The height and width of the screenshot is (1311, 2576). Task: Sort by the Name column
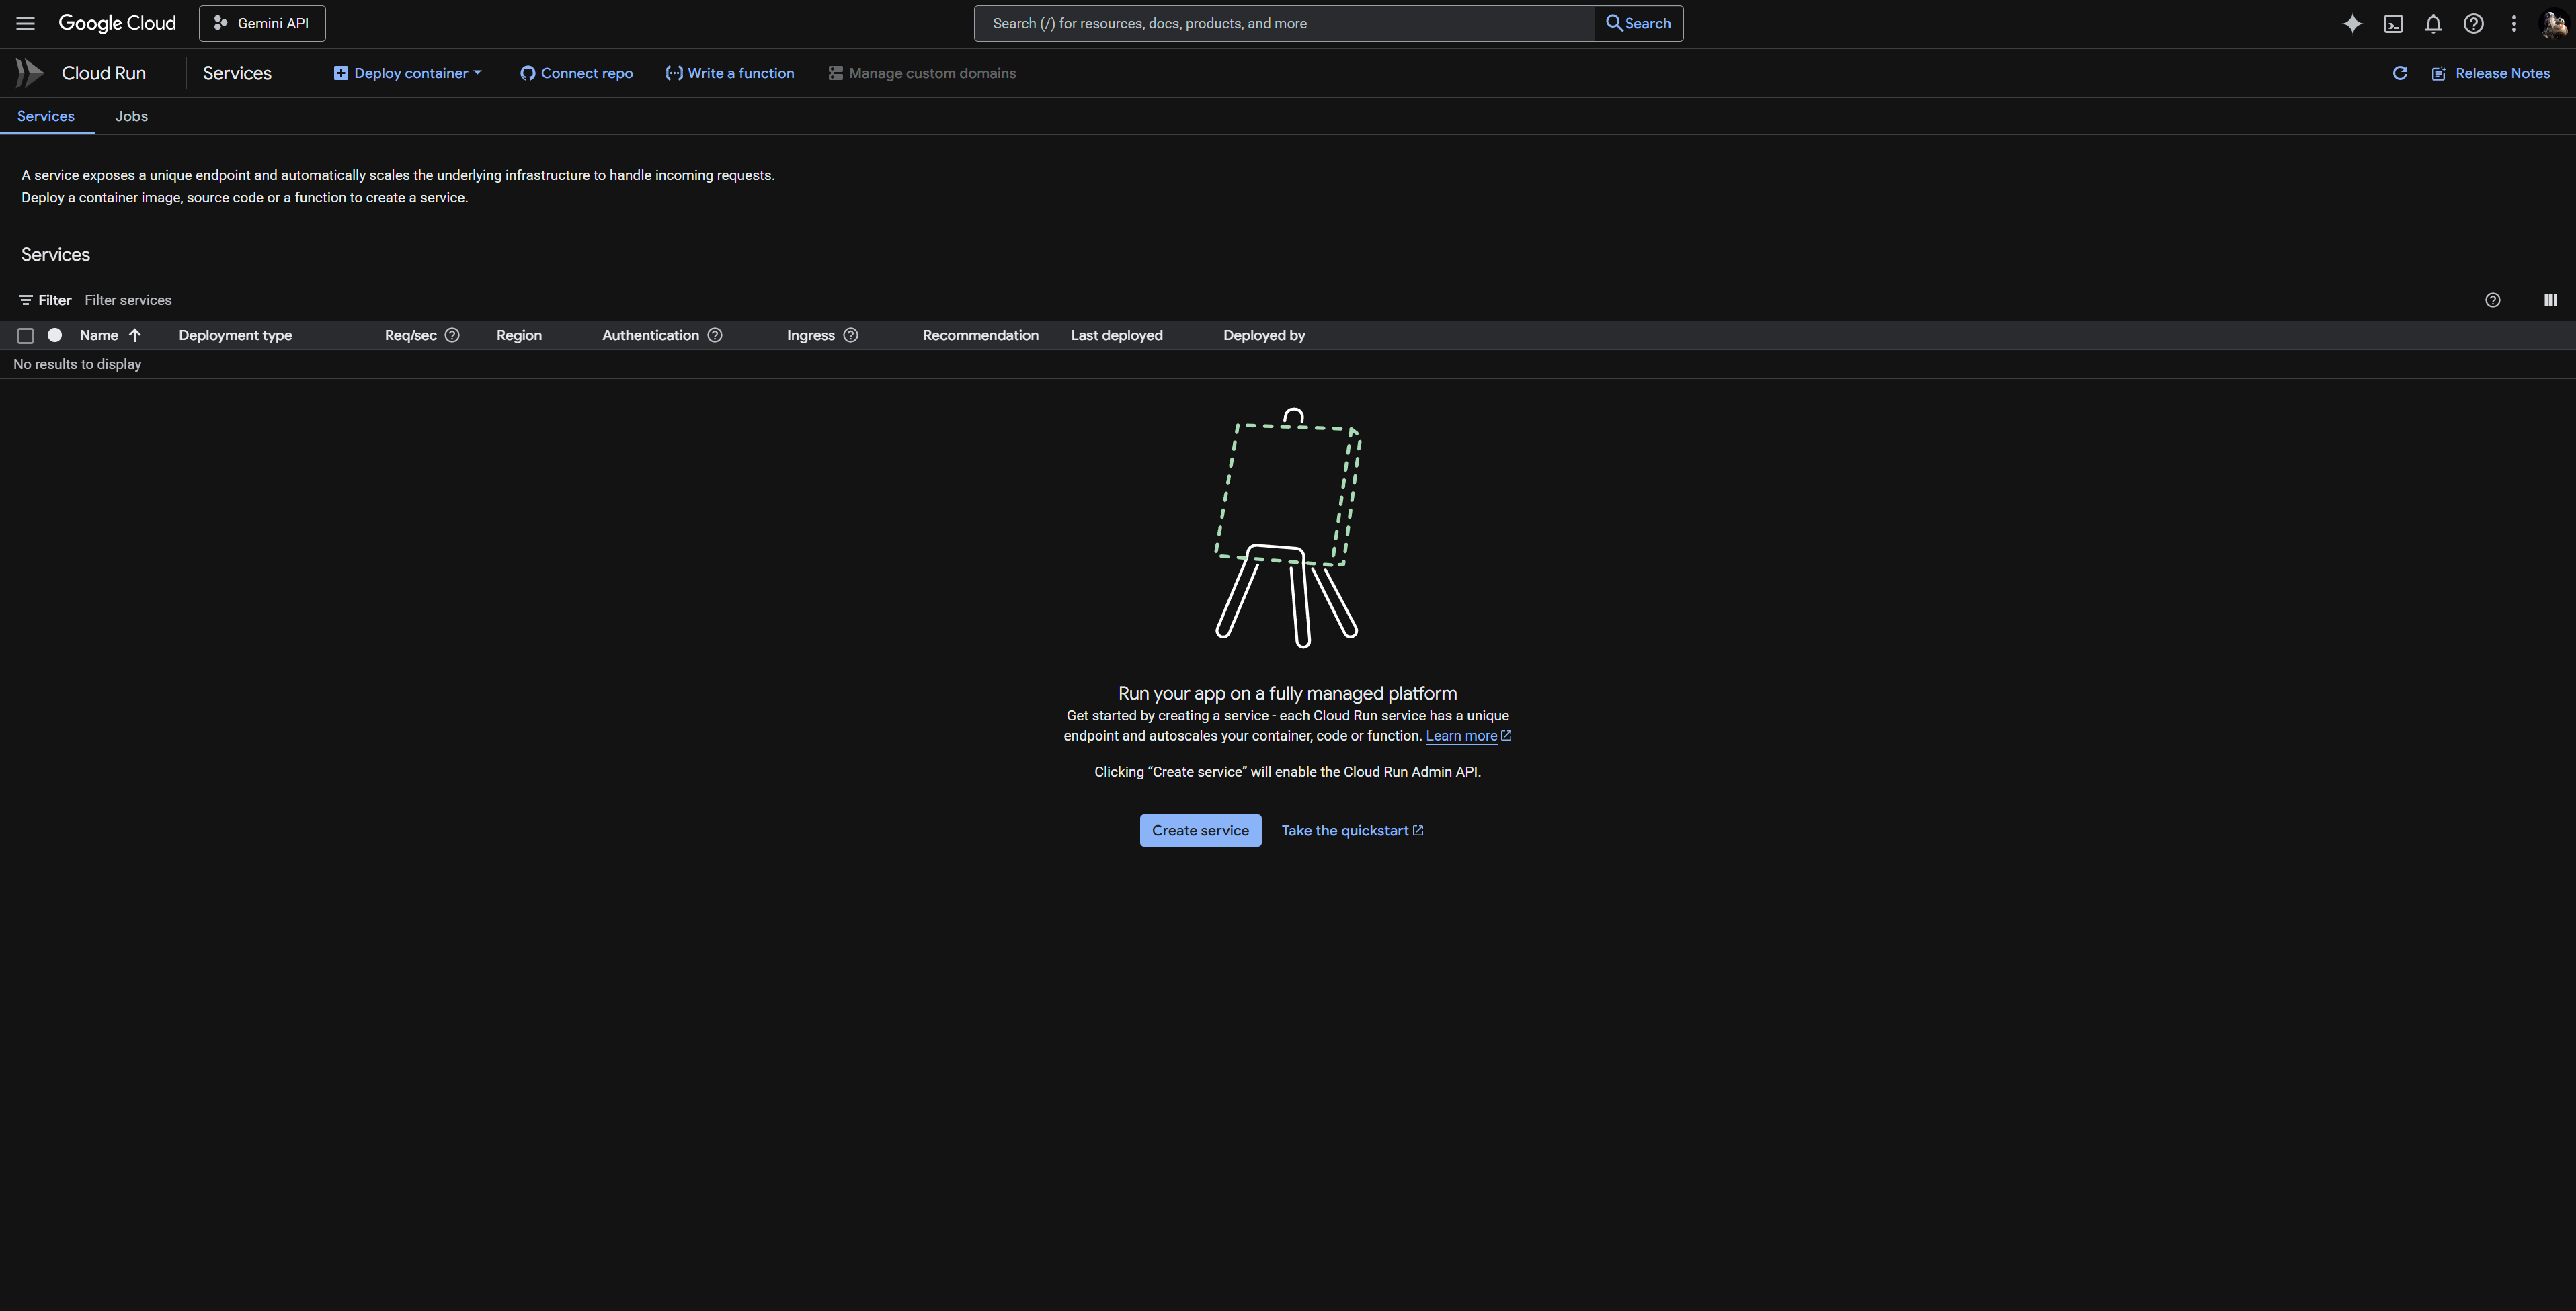[x=99, y=335]
